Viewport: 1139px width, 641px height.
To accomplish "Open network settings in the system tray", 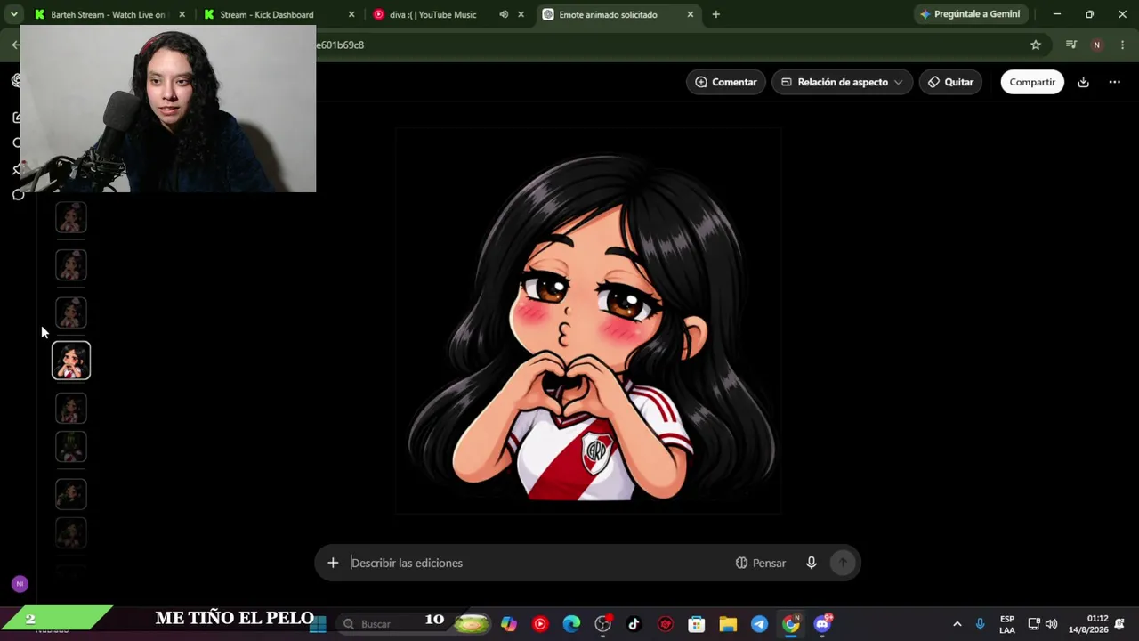I will tap(1034, 624).
